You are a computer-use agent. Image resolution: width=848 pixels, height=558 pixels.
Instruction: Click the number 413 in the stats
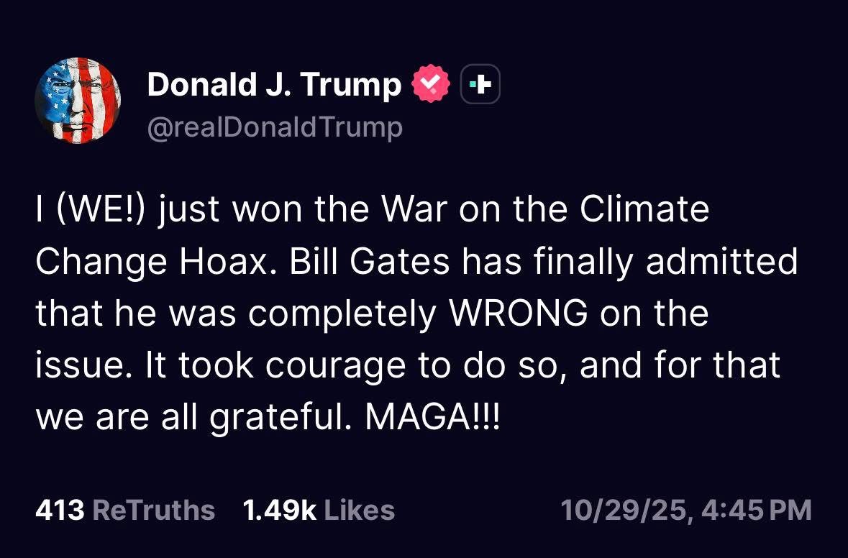(x=60, y=510)
